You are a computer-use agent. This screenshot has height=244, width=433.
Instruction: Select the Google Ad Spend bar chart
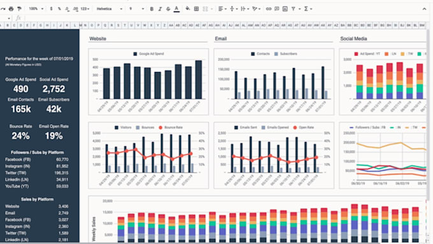tap(148, 82)
